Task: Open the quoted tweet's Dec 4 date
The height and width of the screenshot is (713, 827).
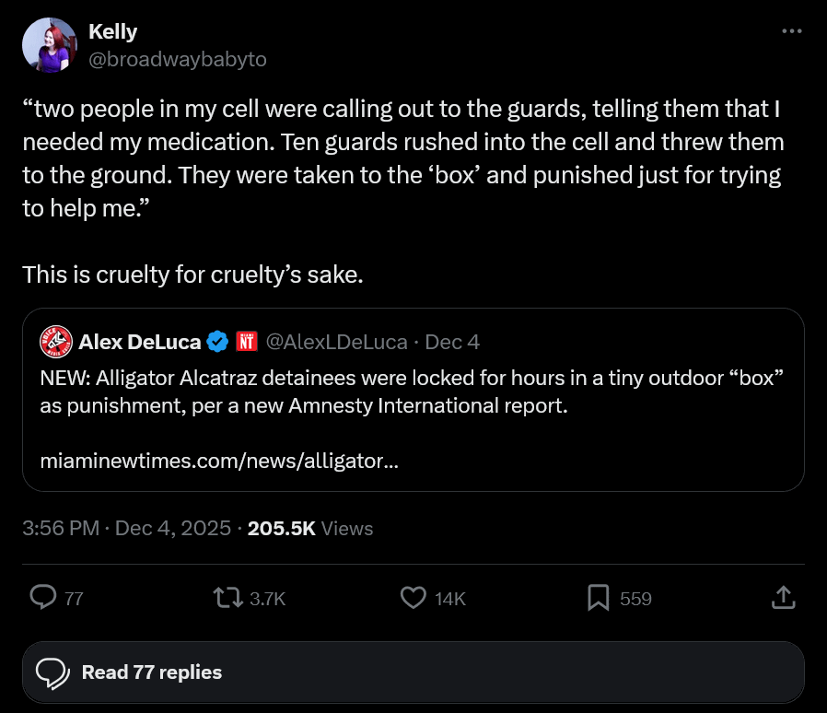Action: click(452, 343)
